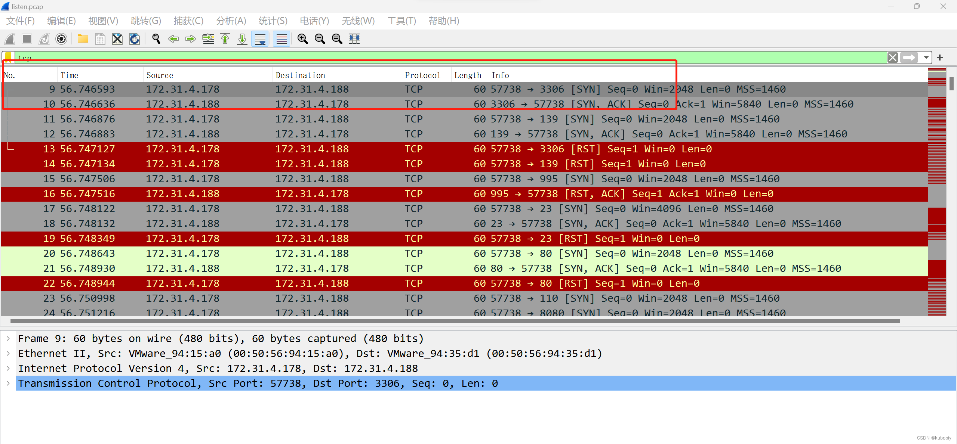The image size is (957, 444).
Task: Open the 跳转(G) menu
Action: [146, 21]
